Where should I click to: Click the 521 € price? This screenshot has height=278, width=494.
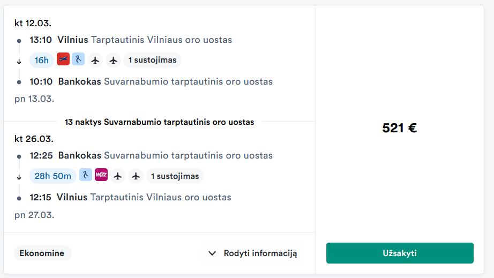399,128
